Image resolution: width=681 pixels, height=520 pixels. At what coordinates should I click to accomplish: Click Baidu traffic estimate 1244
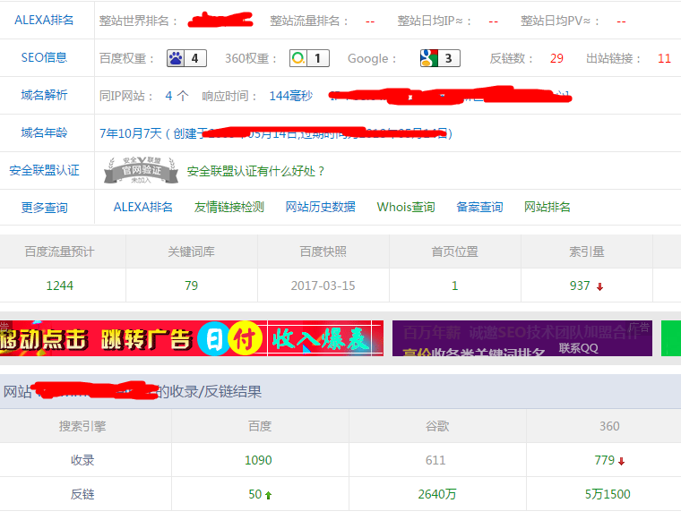59,286
